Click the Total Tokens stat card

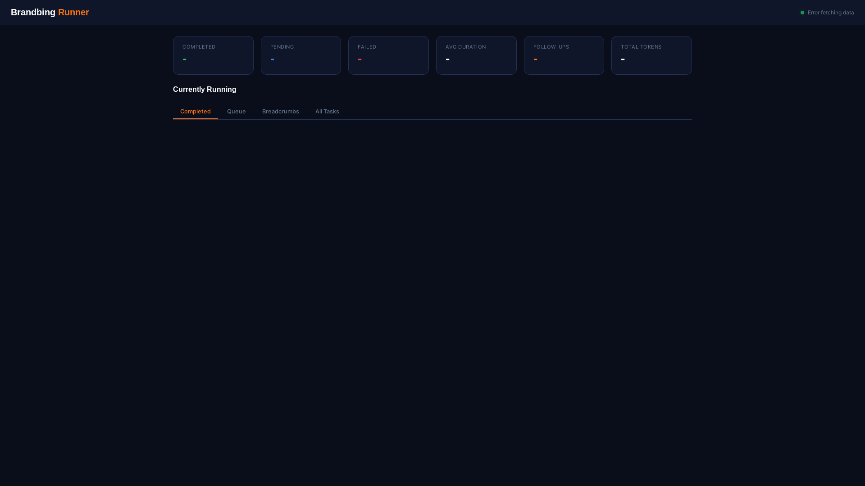[651, 55]
